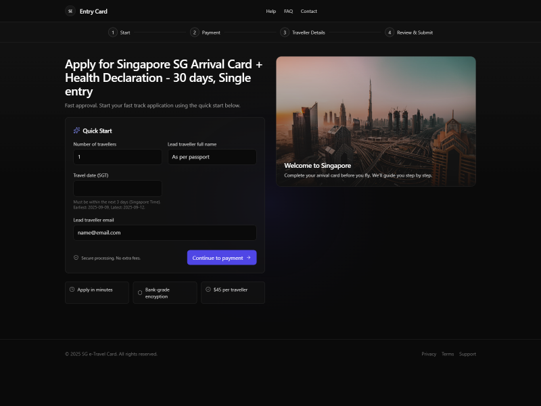The image size is (541, 406).
Task: Click the circled 1 icon for Start step
Action: (113, 32)
